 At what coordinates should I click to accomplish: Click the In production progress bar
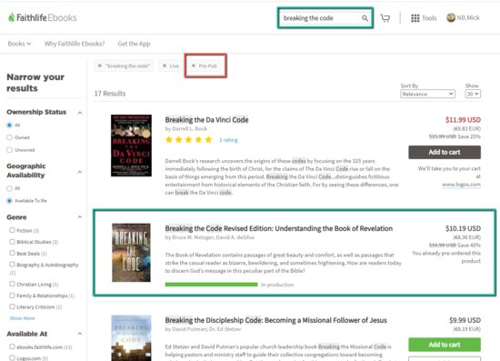[x=211, y=285]
